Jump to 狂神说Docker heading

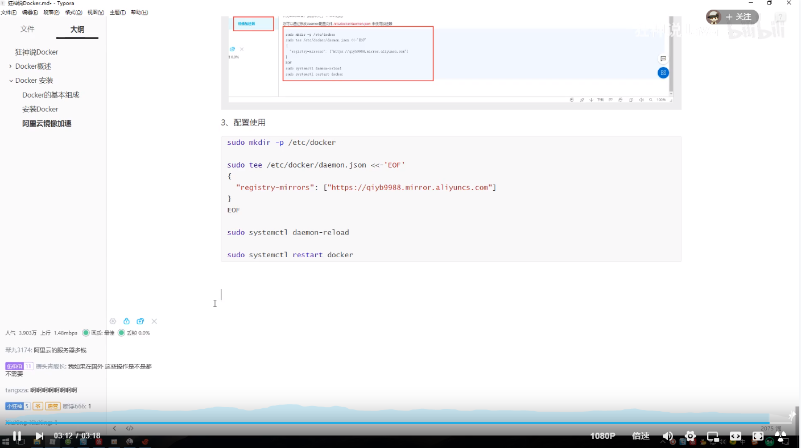pos(36,52)
